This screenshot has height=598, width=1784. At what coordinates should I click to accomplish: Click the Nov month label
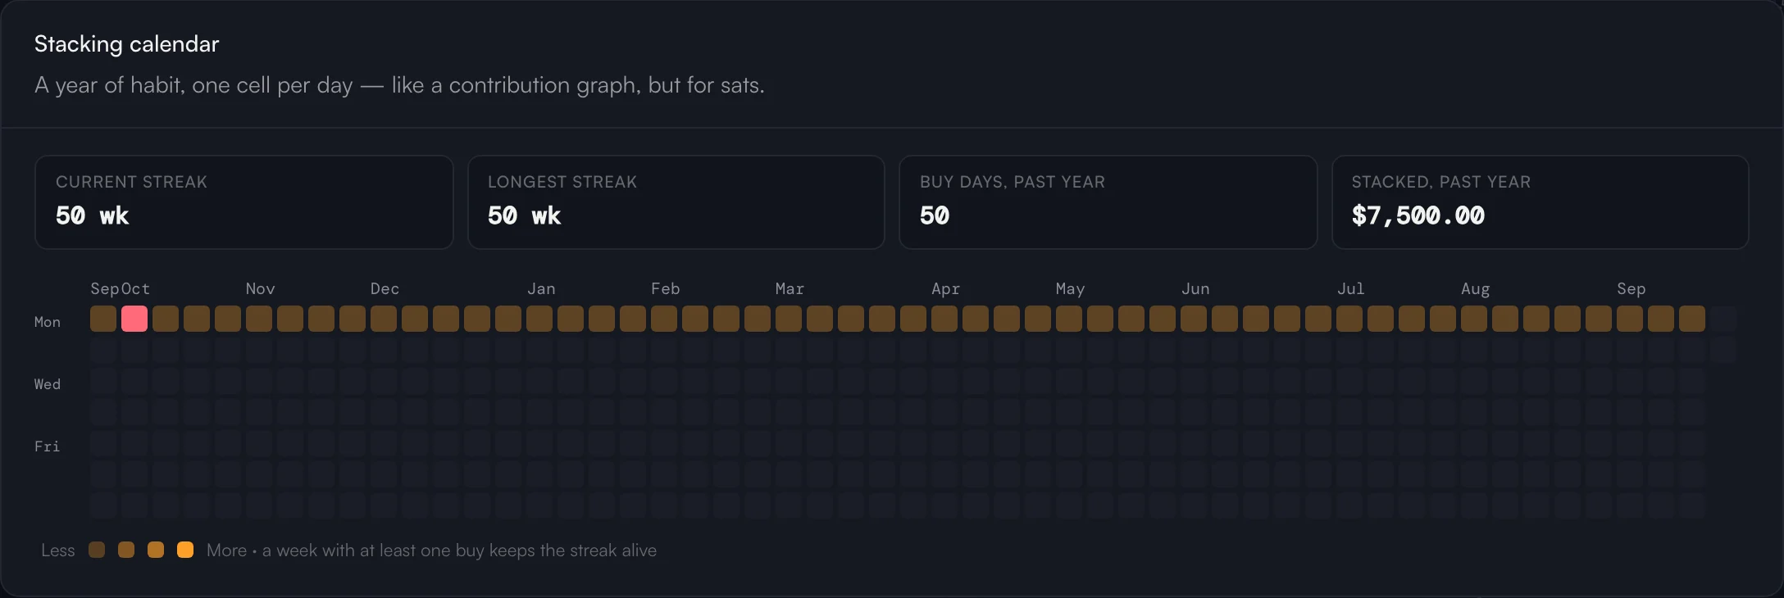click(x=261, y=289)
